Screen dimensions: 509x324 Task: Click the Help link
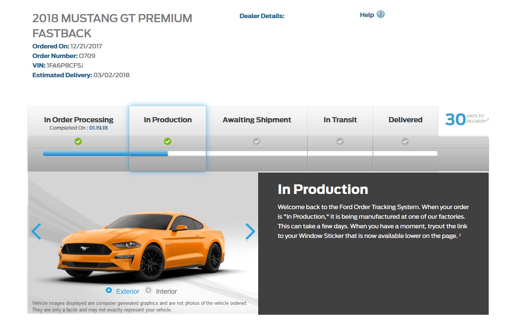(x=367, y=15)
